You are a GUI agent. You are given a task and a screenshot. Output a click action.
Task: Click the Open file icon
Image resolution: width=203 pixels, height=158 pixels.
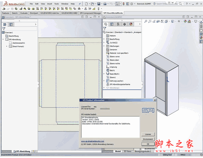(x=92, y=4)
